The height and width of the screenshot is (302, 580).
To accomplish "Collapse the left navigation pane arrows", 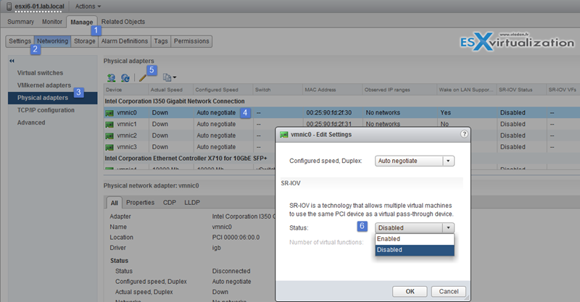I will click(x=12, y=61).
